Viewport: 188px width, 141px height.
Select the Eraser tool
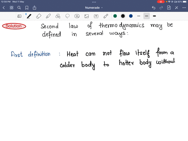39,16
